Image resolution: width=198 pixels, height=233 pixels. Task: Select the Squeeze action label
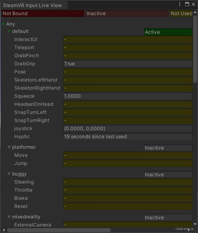coord(25,96)
